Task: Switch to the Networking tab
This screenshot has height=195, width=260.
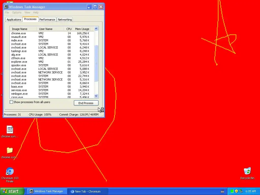Action: click(65, 20)
